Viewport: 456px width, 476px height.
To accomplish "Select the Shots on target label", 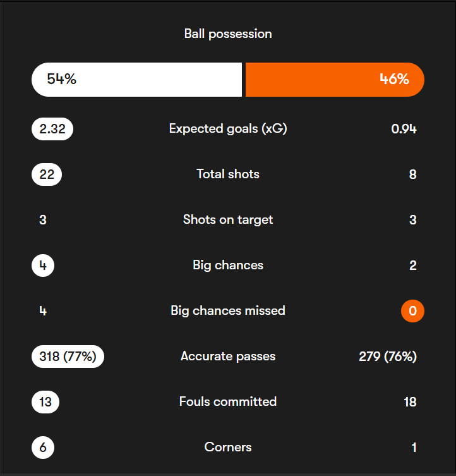I will [228, 219].
